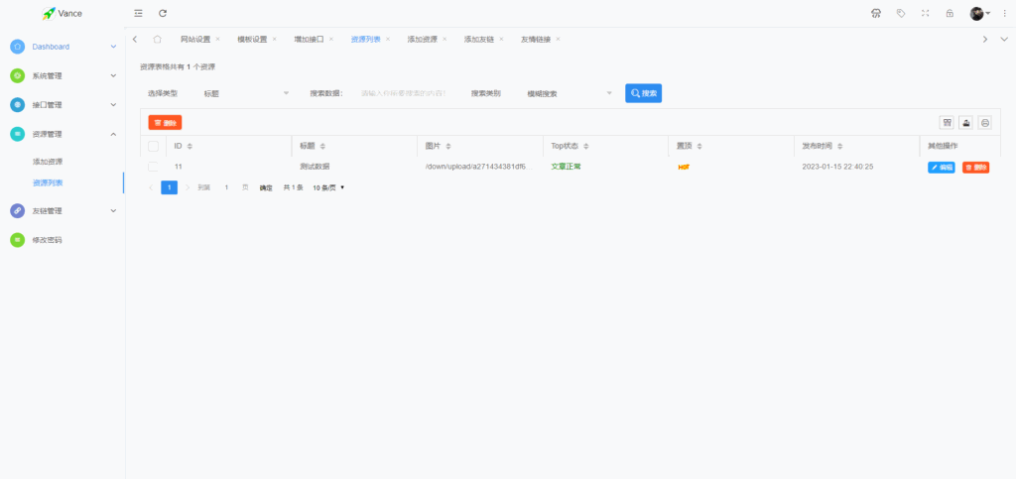Click the home tab icon
The image size is (1016, 479).
[157, 39]
